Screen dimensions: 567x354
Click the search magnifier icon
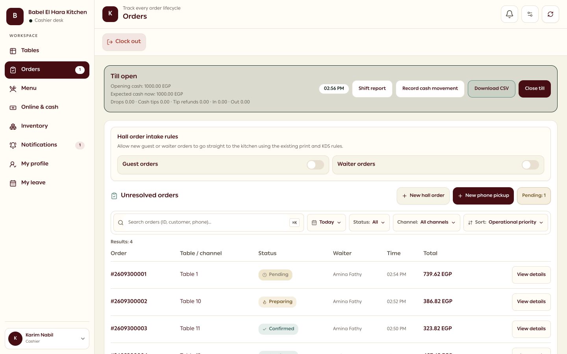pos(121,223)
